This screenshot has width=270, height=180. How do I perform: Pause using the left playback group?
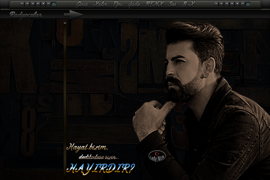(x=49, y=4)
